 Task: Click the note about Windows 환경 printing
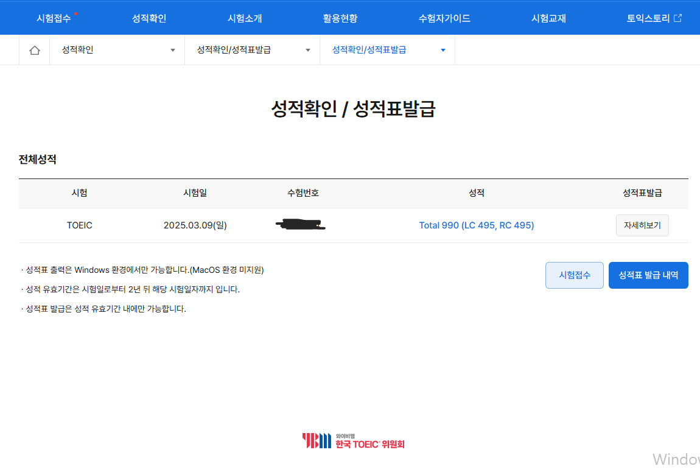[x=142, y=270]
